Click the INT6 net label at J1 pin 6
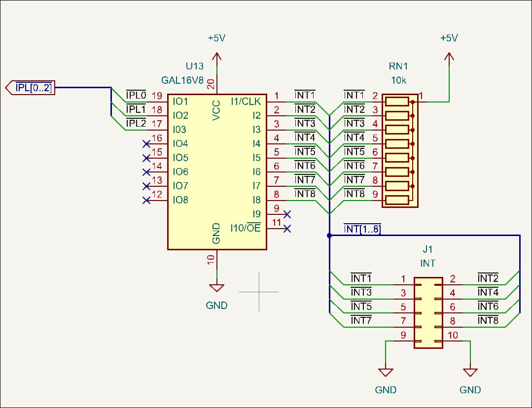The width and height of the screenshot is (532, 408). (488, 306)
